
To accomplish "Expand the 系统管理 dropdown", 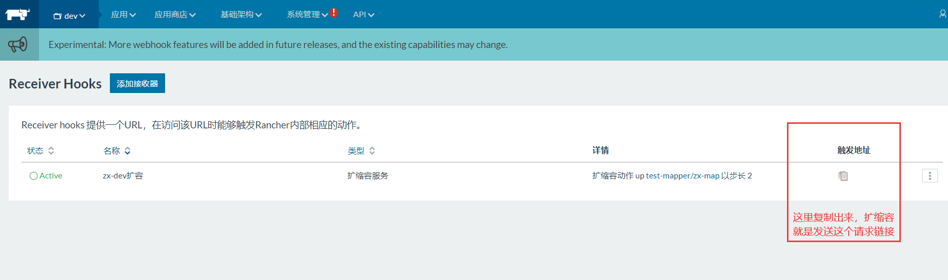I will tap(307, 15).
